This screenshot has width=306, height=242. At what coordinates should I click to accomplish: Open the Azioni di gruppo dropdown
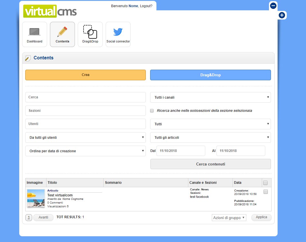click(x=229, y=218)
